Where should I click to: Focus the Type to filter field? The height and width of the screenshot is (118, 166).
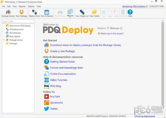point(18,21)
